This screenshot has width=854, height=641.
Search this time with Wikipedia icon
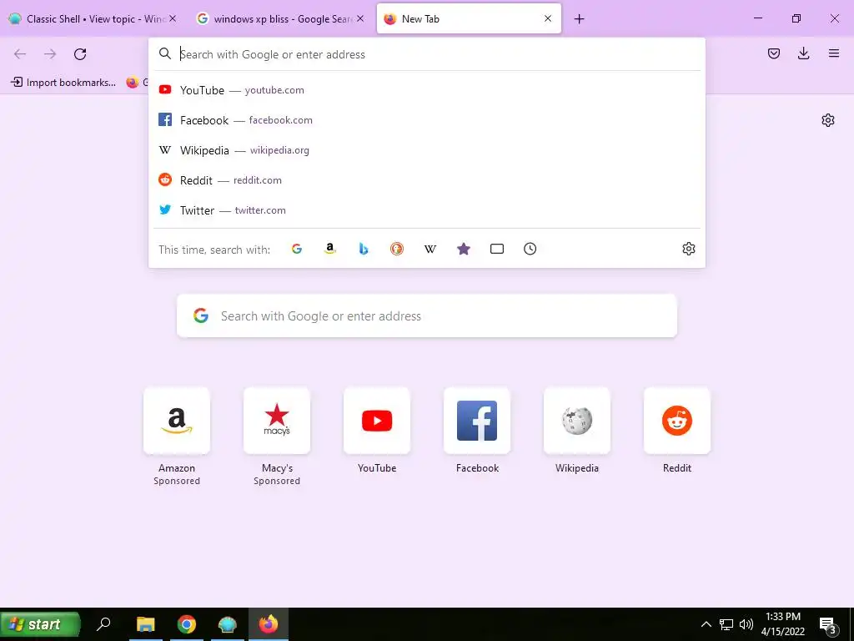[x=430, y=249]
